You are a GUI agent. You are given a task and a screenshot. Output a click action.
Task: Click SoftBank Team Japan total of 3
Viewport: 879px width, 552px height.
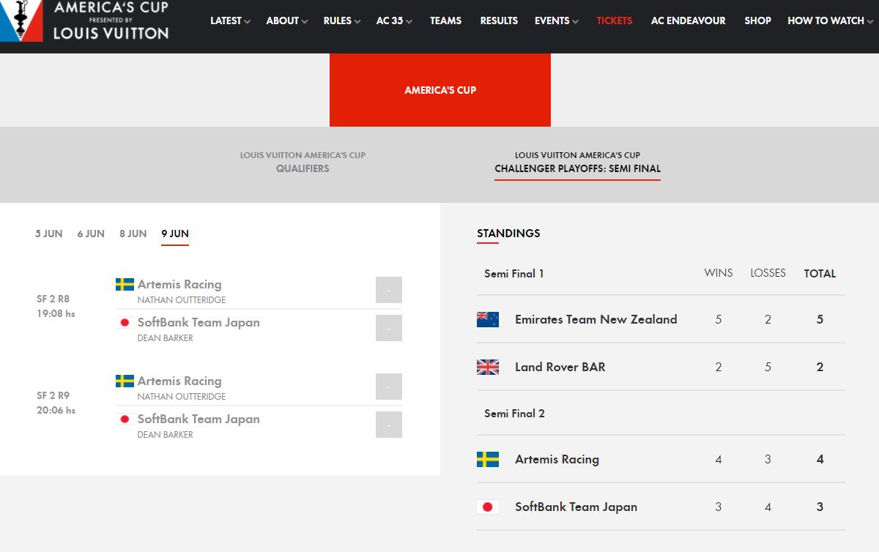[x=820, y=507]
